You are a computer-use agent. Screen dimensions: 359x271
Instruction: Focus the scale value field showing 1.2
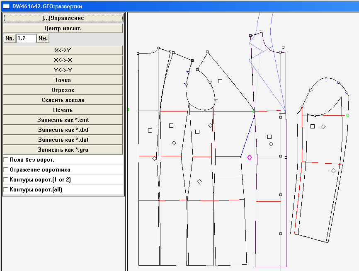point(27,38)
